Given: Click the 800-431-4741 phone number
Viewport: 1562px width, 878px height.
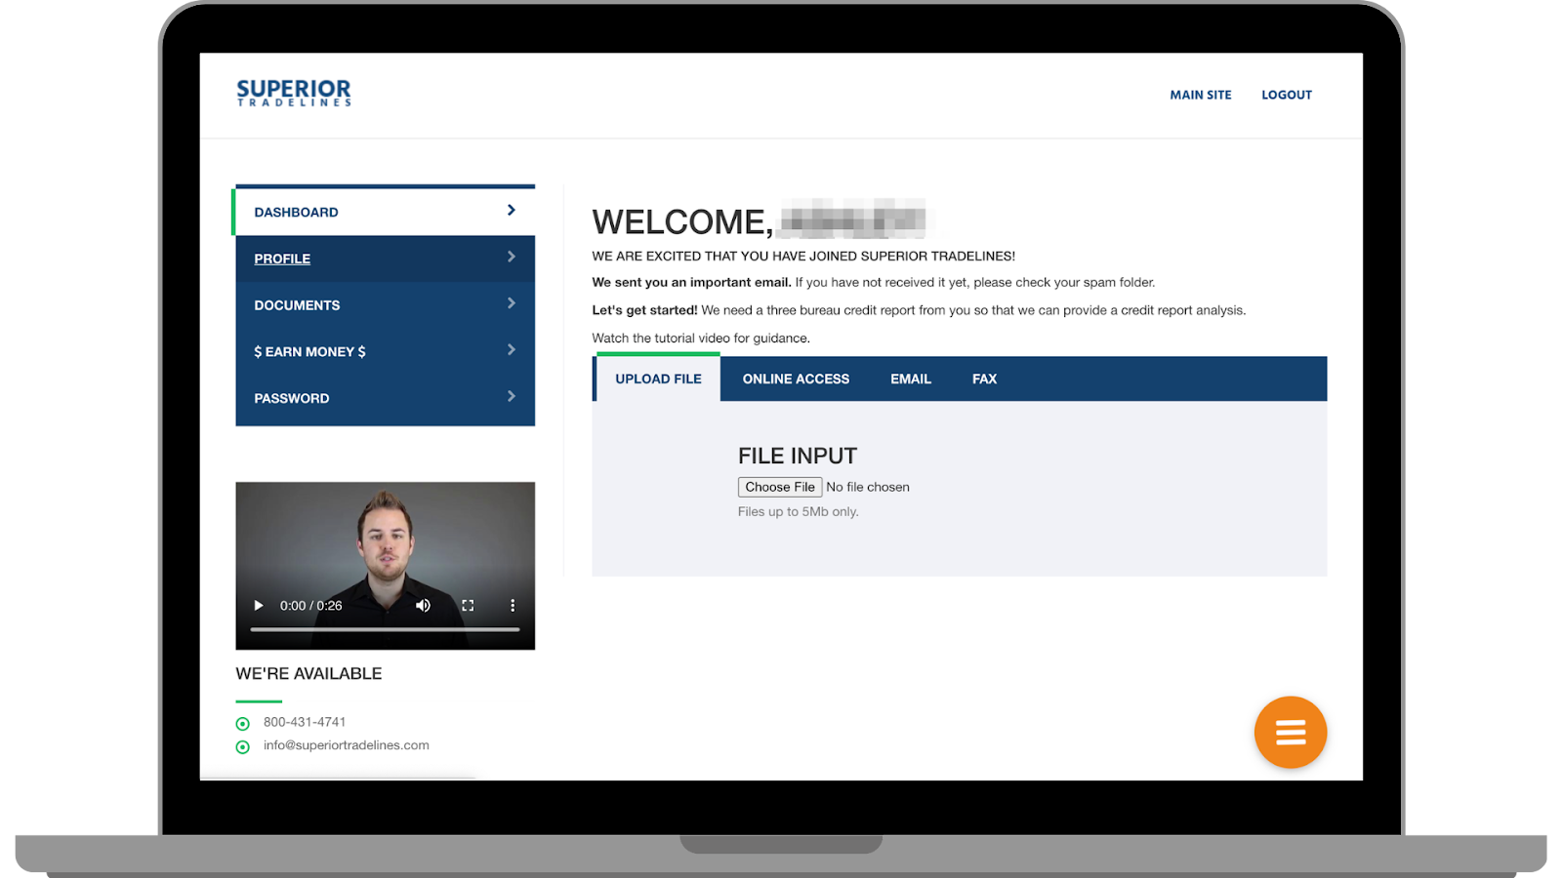Looking at the screenshot, I should 305,722.
